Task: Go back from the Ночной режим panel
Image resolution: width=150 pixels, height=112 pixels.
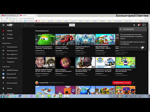Action: 121,29
